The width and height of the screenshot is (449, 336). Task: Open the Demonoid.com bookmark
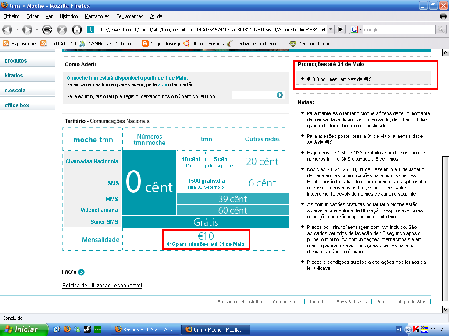(309, 44)
